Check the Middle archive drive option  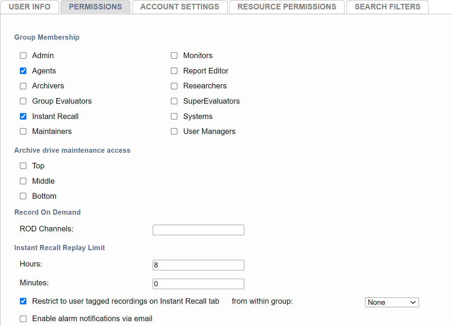(x=23, y=181)
